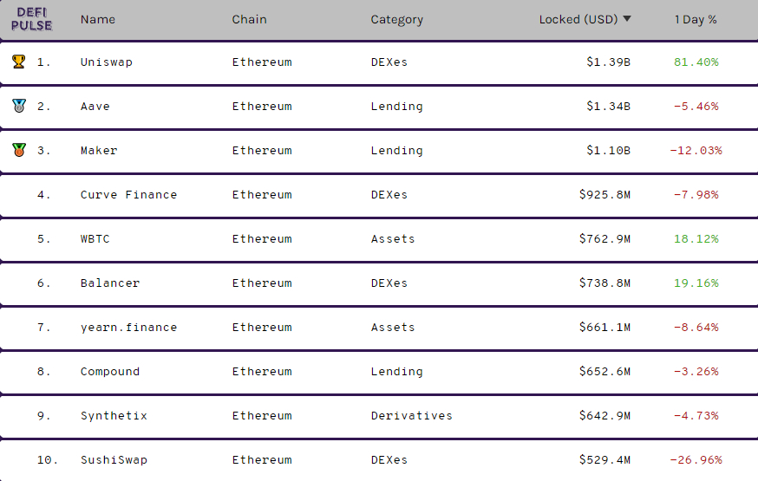Screen dimensions: 758x481
Task: Click Maker's $1.10B locked value
Action: 608,151
